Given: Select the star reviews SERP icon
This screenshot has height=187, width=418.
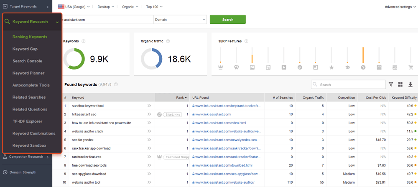Looking at the screenshot, I should tap(331, 67).
